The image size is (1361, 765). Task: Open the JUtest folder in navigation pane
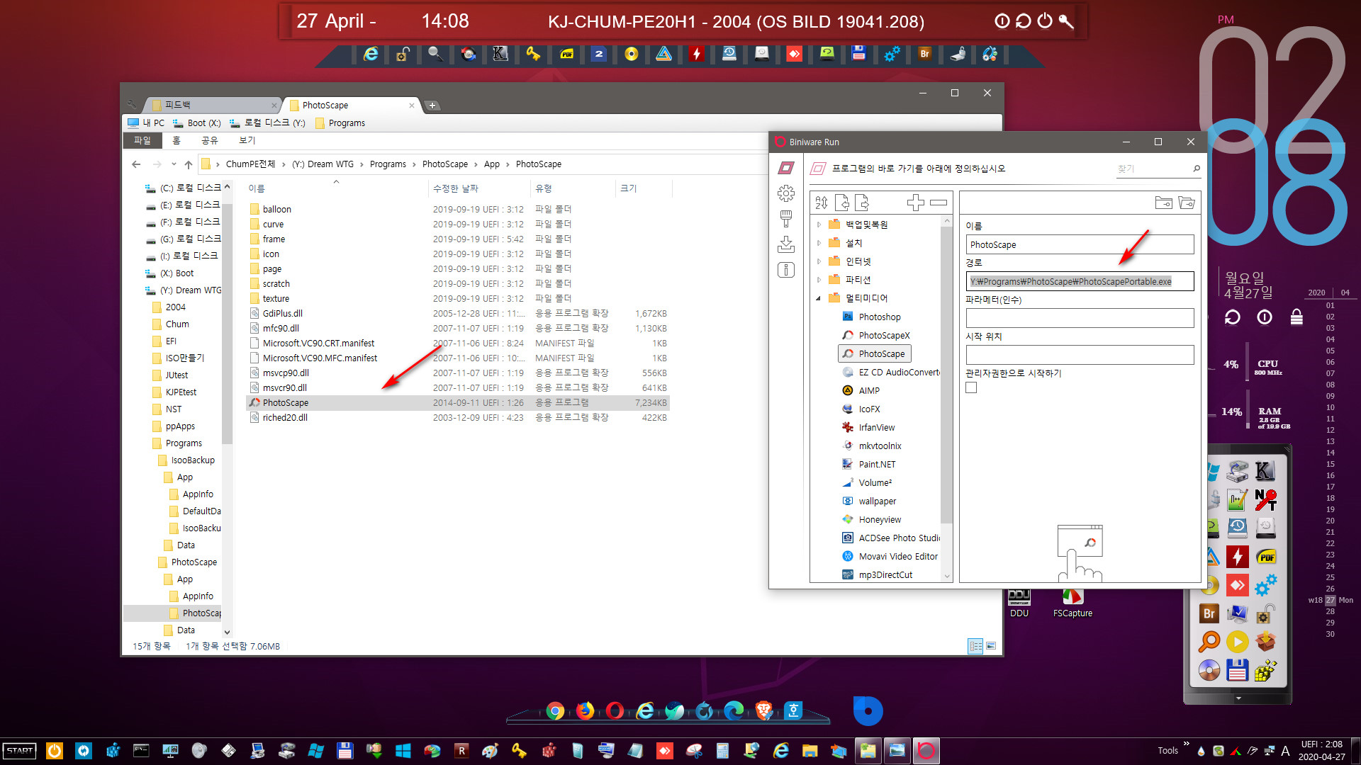tap(177, 375)
